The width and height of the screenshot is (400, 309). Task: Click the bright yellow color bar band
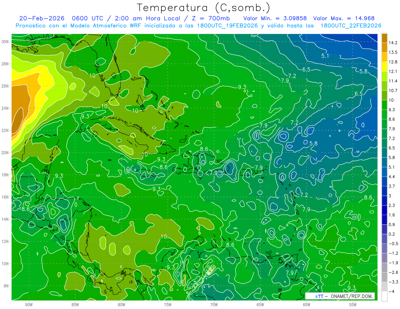coord(384,67)
